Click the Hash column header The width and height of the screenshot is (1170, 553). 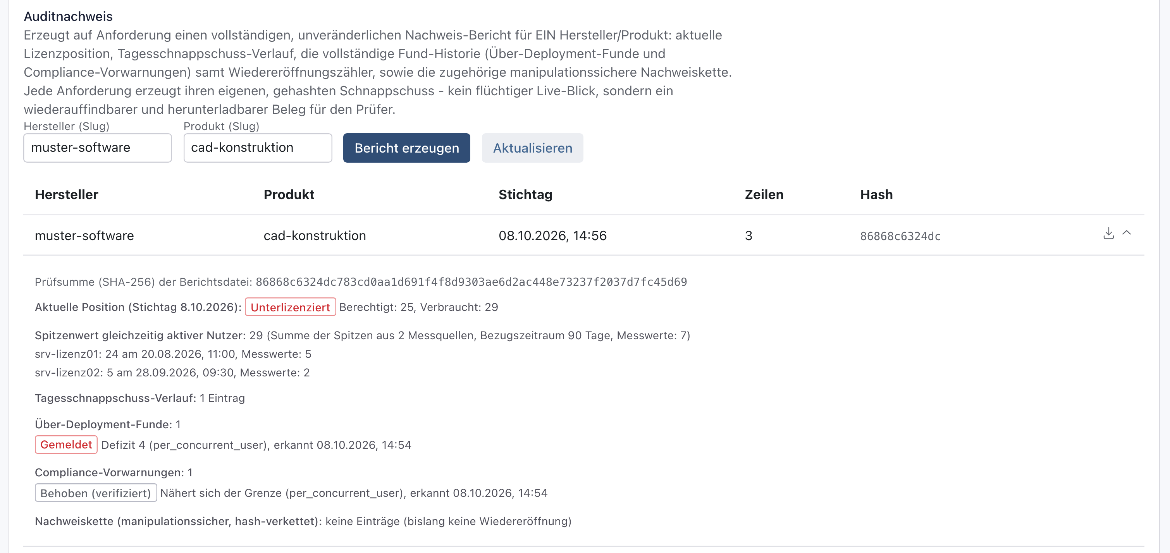pos(876,194)
